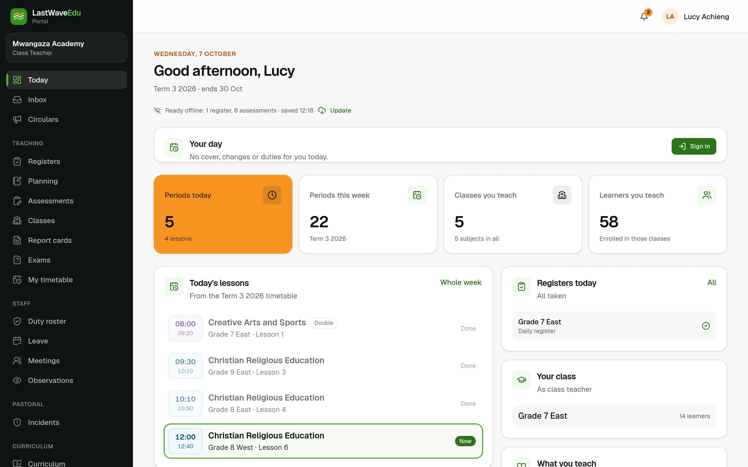Open My timetable in the sidebar
Viewport: 748px width, 467px height.
(66, 280)
